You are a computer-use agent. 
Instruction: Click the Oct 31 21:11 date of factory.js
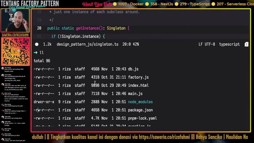[114, 77]
